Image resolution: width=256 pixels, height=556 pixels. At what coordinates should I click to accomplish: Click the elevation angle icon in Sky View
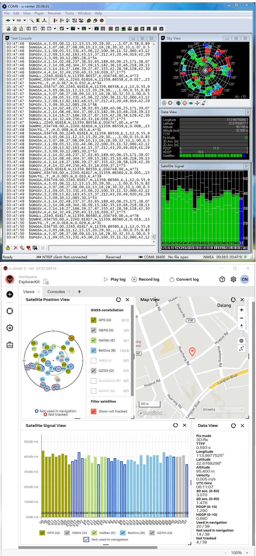click(204, 103)
